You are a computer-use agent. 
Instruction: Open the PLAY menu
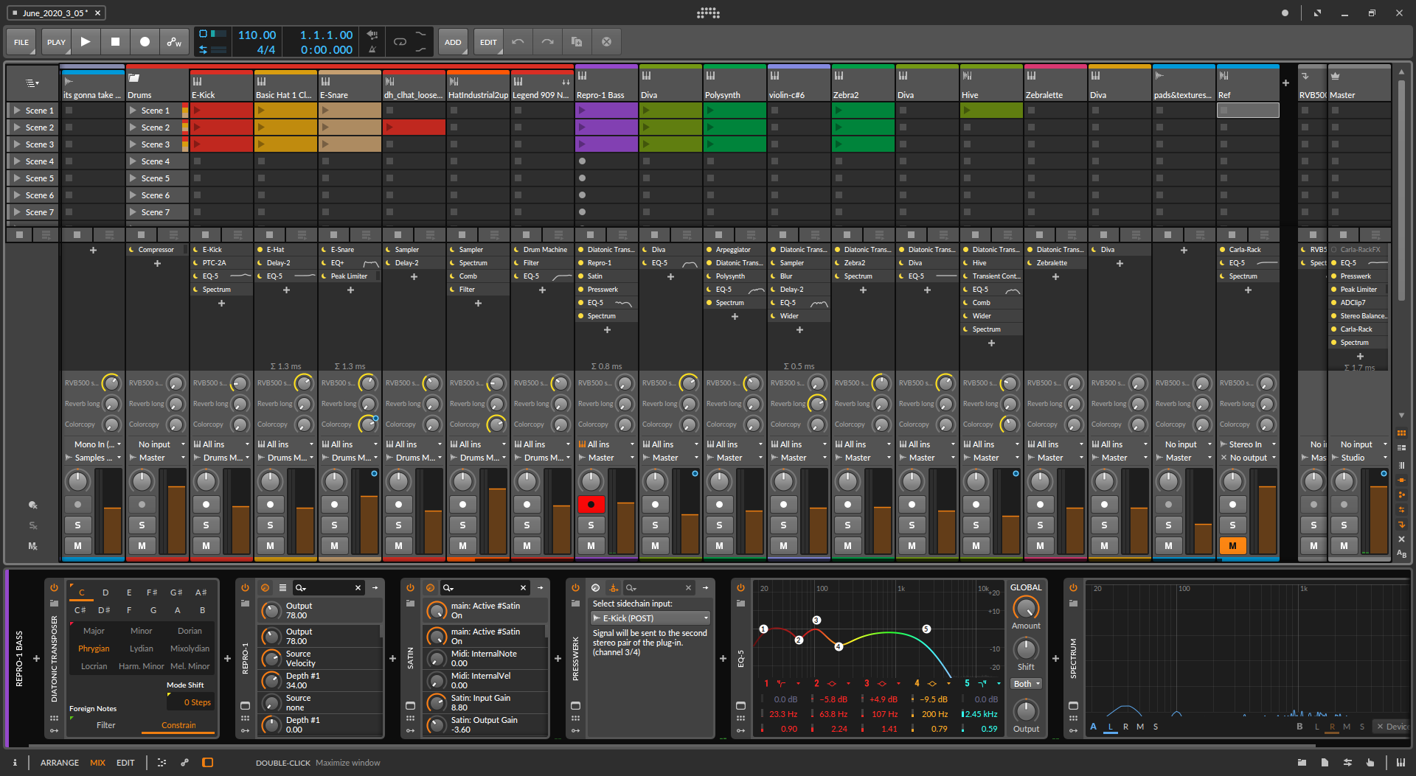(56, 42)
